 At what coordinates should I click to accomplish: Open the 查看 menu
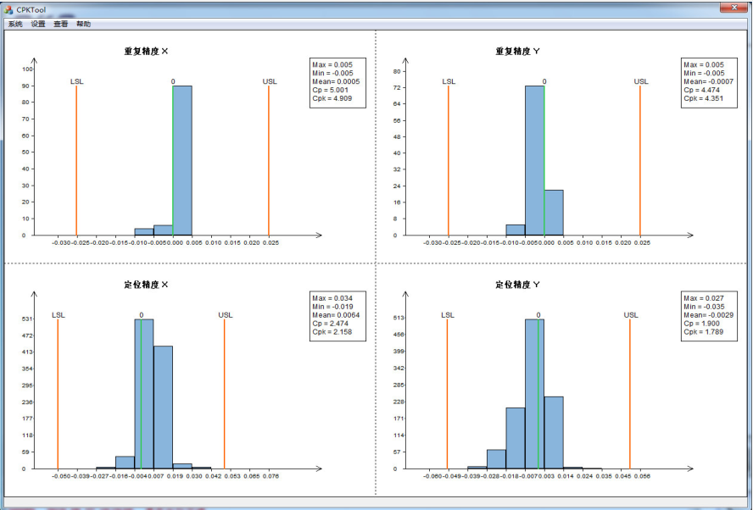(x=60, y=25)
